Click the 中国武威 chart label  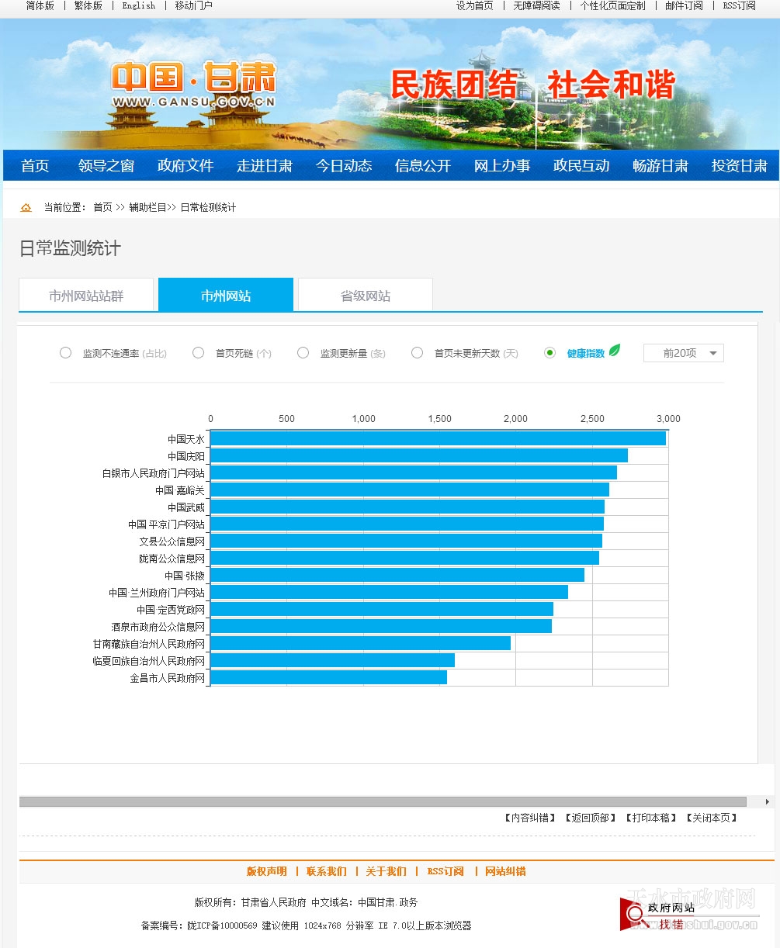point(186,507)
